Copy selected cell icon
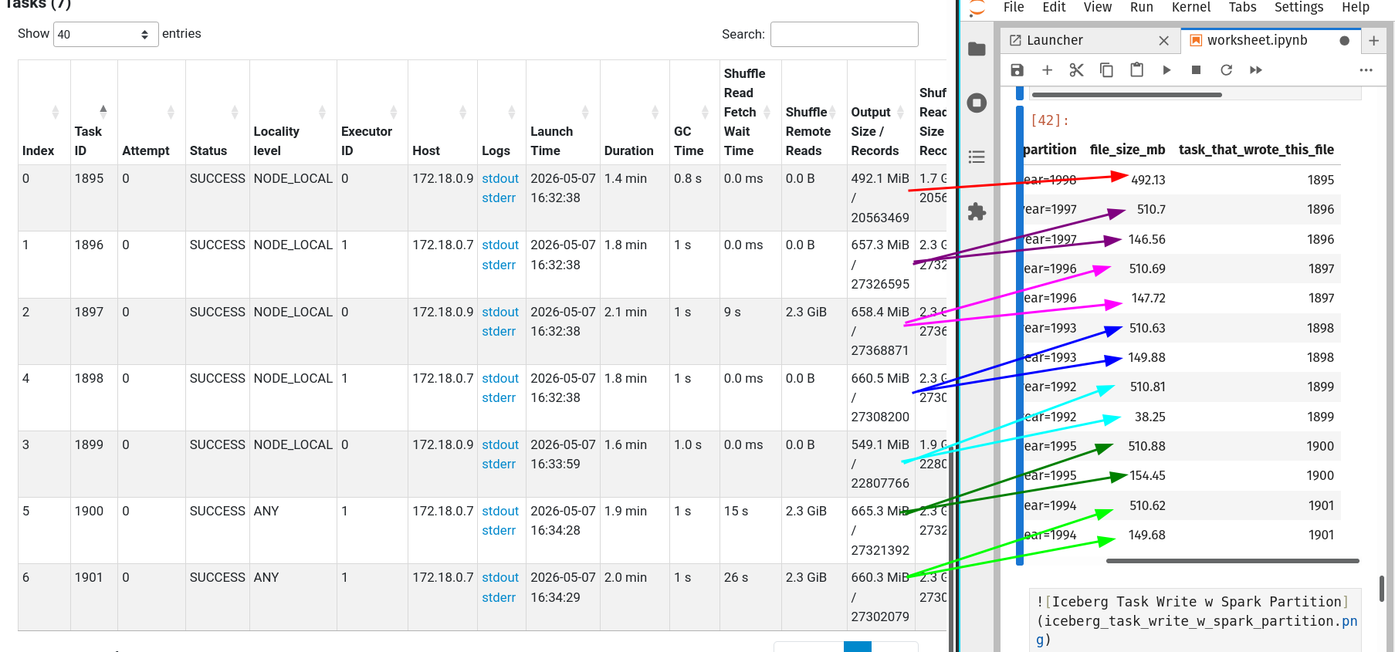Screen dimensions: 1395x652 click(1106, 70)
